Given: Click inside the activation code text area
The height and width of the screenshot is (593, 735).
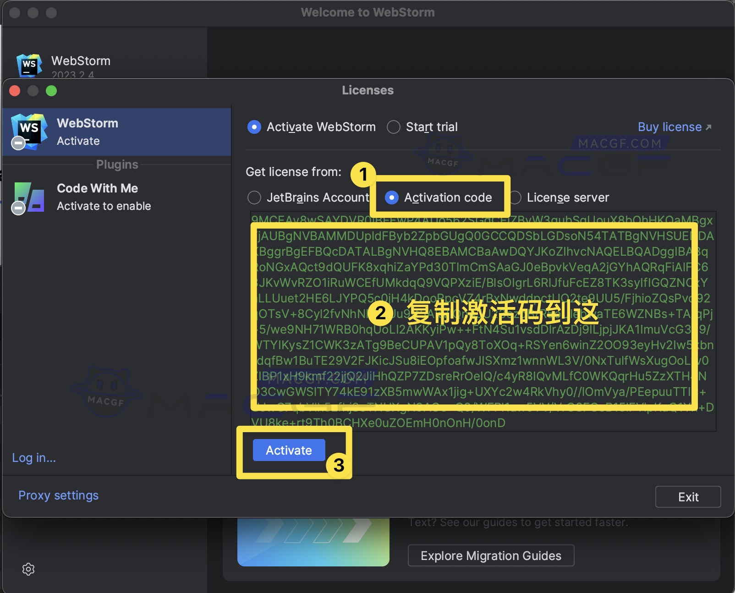Looking at the screenshot, I should [x=481, y=321].
